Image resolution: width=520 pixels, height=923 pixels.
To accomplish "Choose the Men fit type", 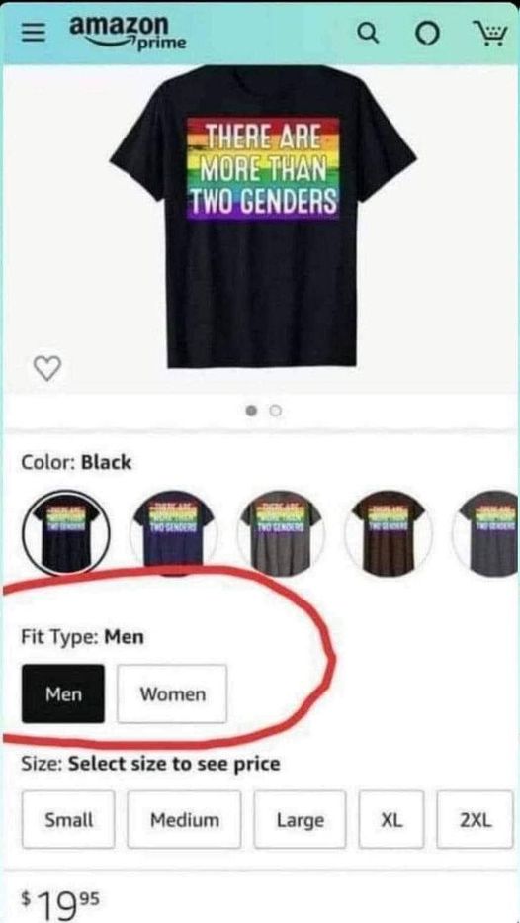I will tap(63, 693).
